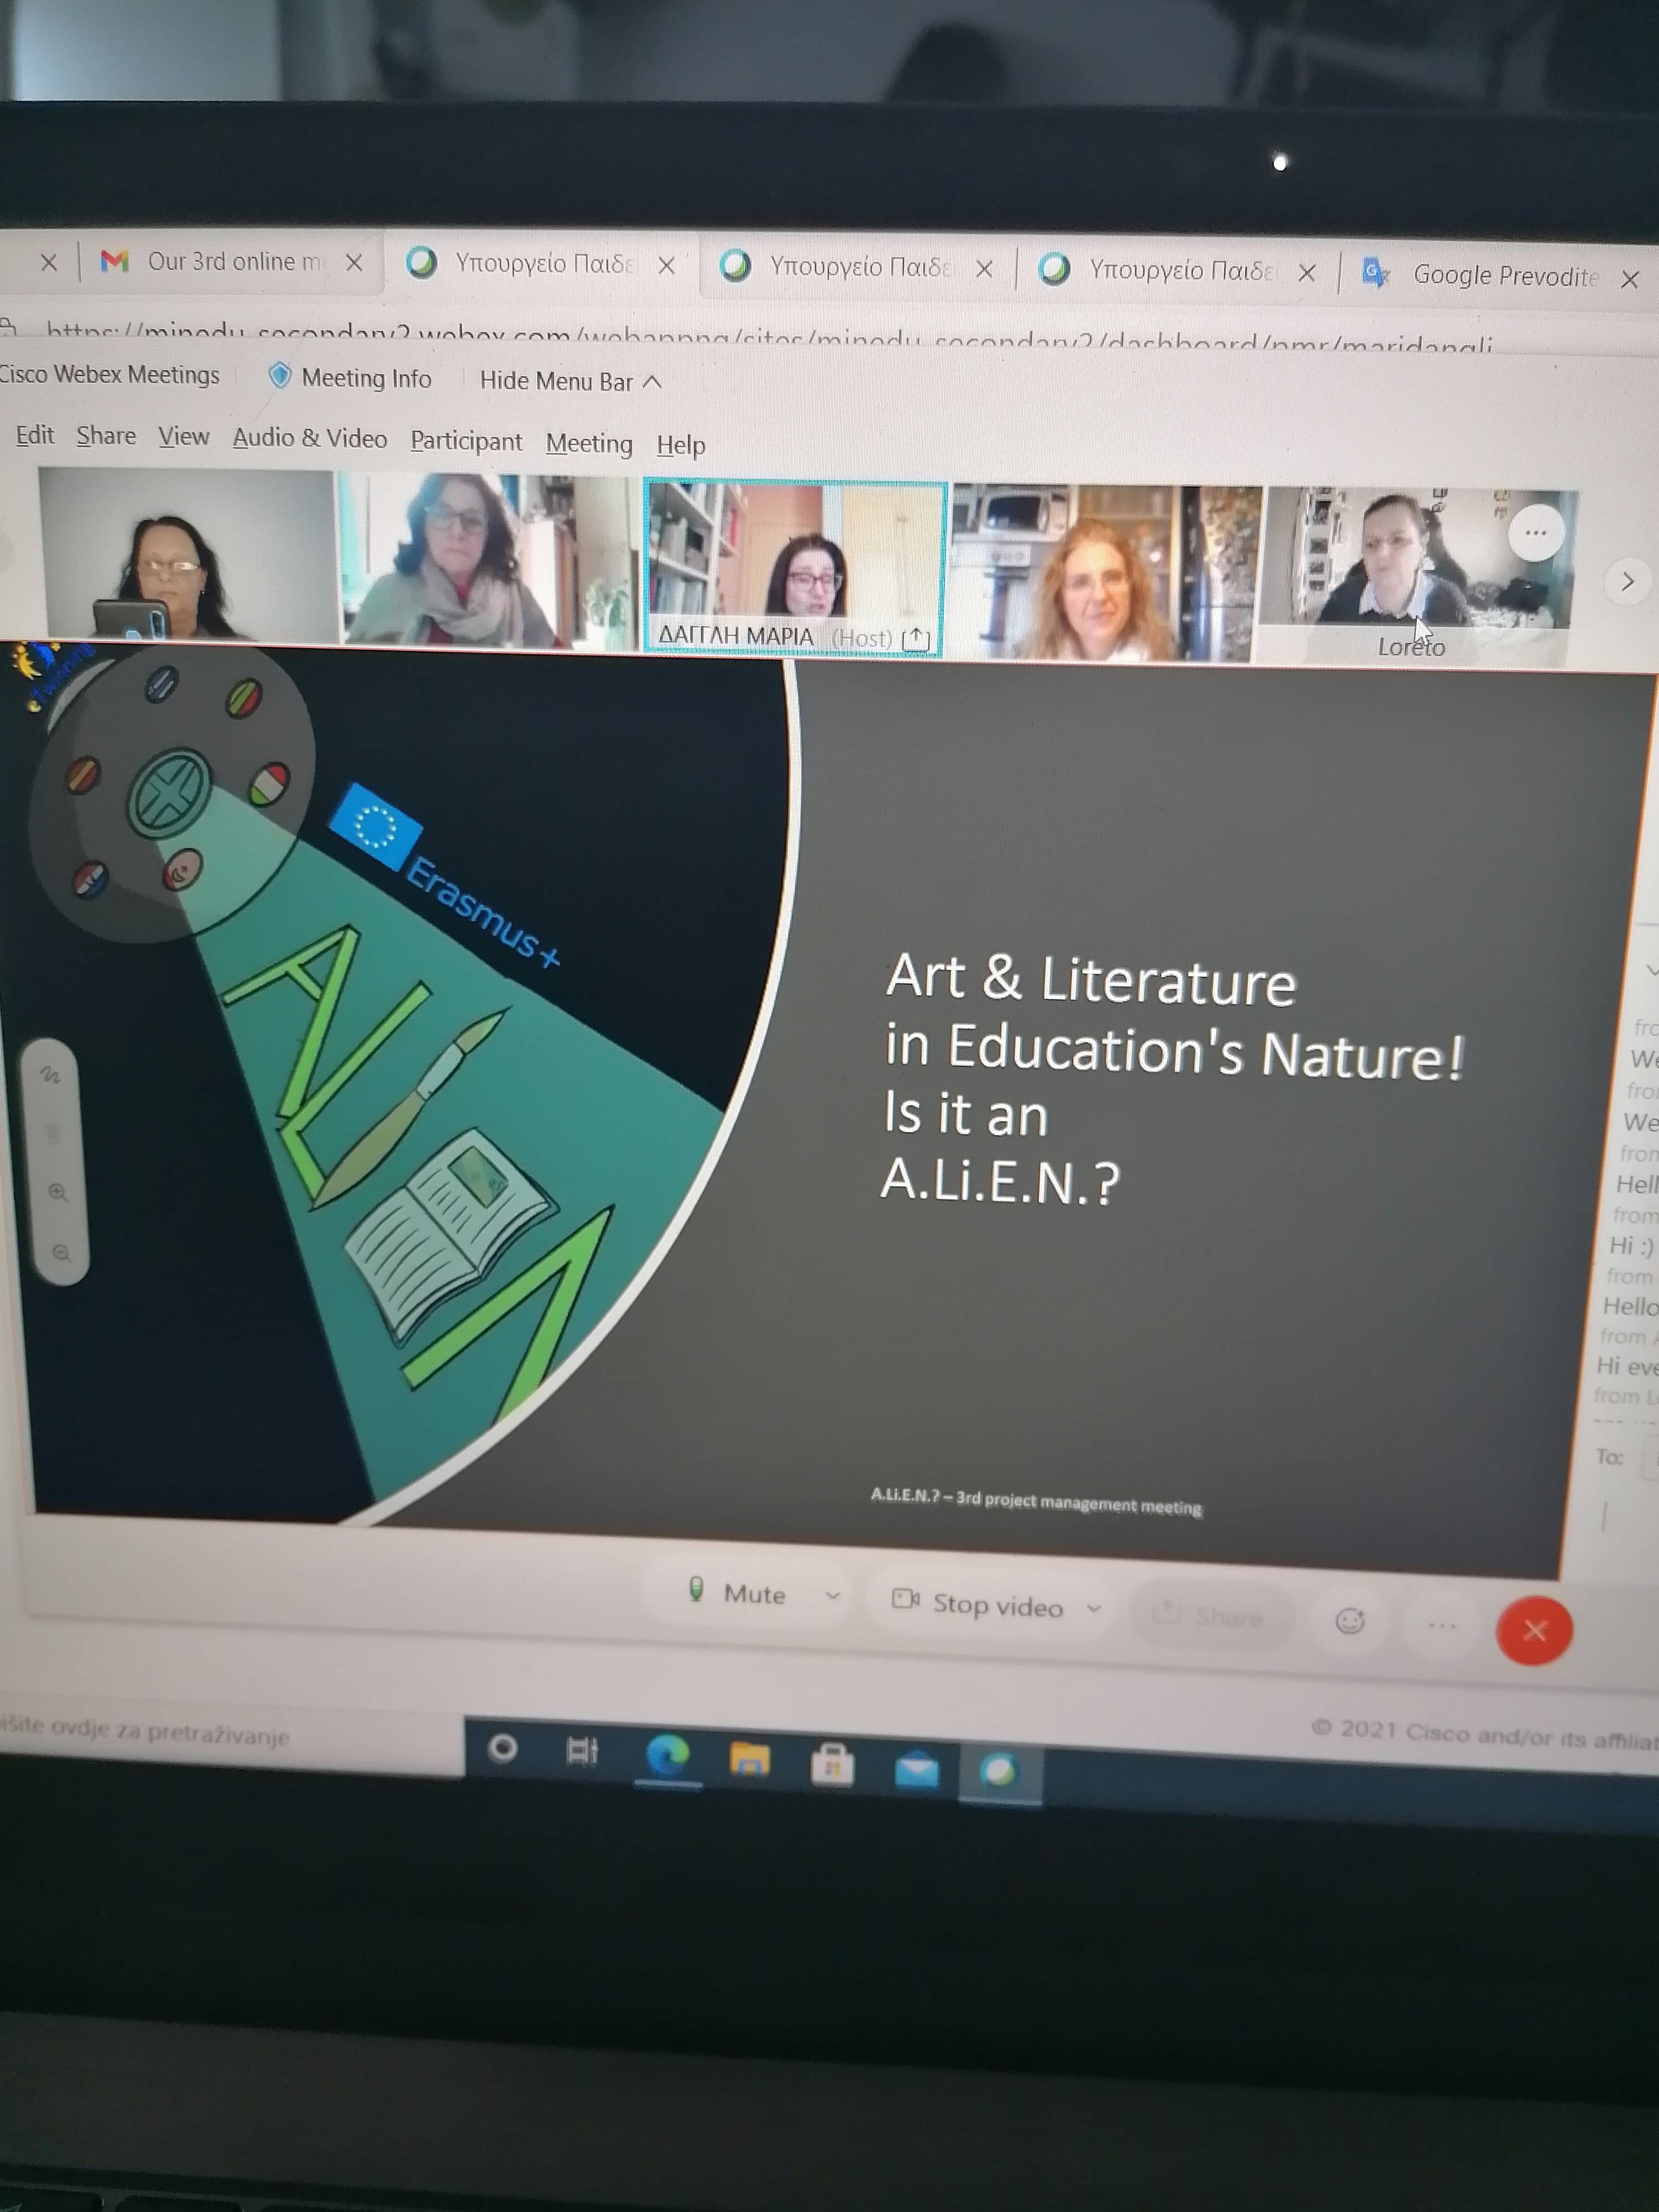Open the Audio & Video menu
Viewport: 1659px width, 2212px height.
tap(310, 438)
